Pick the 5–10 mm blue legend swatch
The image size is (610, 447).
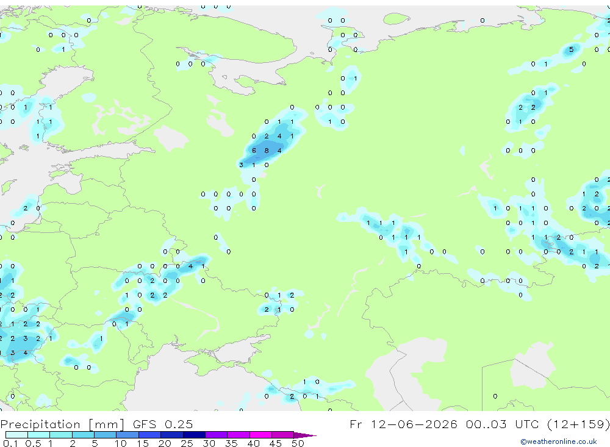point(105,435)
